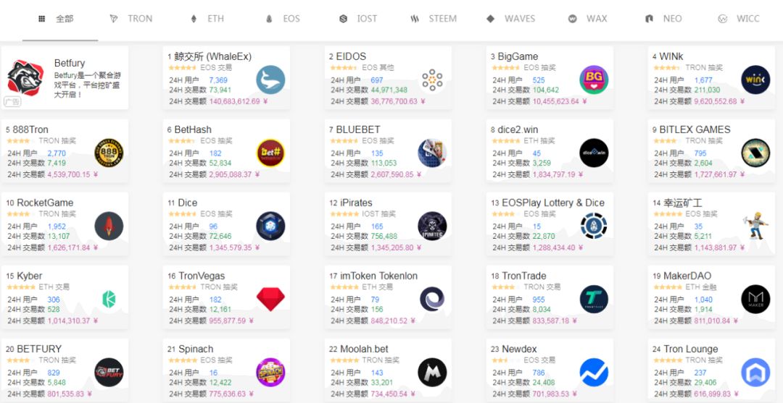Click the Moolah.bet M logo
783x403 pixels.
point(432,373)
